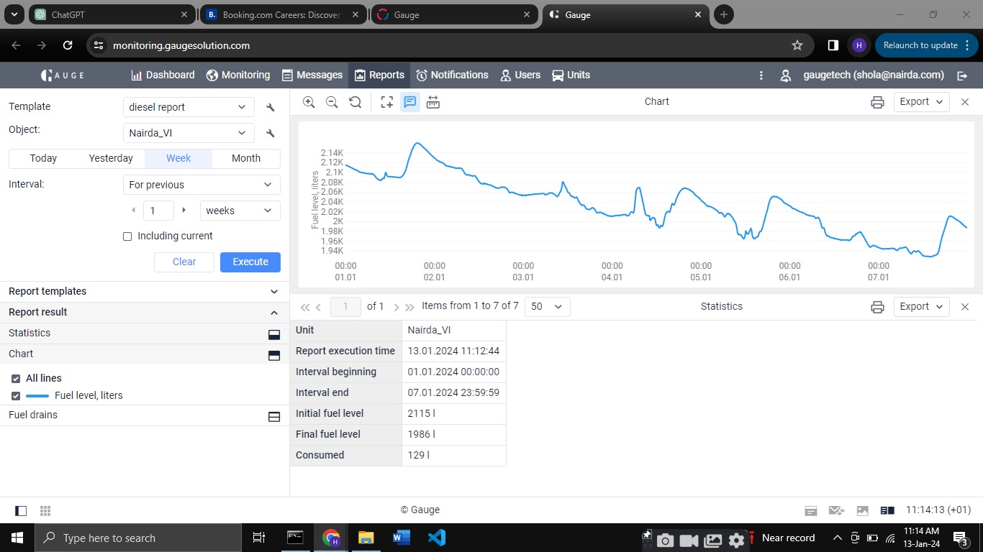The height and width of the screenshot is (552, 983).
Task: Enable the Including current checkbox
Action: (x=127, y=236)
